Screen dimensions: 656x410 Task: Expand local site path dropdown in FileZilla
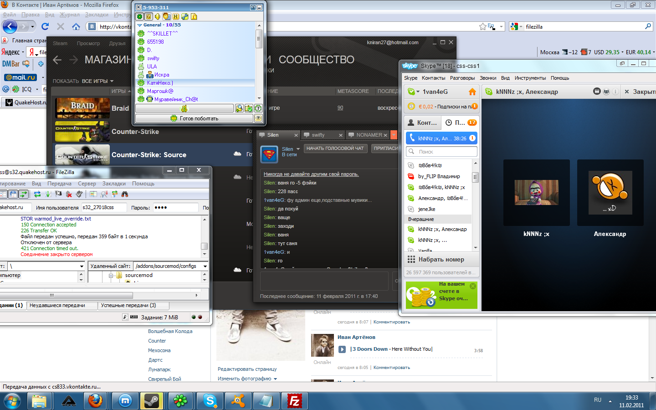[x=82, y=266]
